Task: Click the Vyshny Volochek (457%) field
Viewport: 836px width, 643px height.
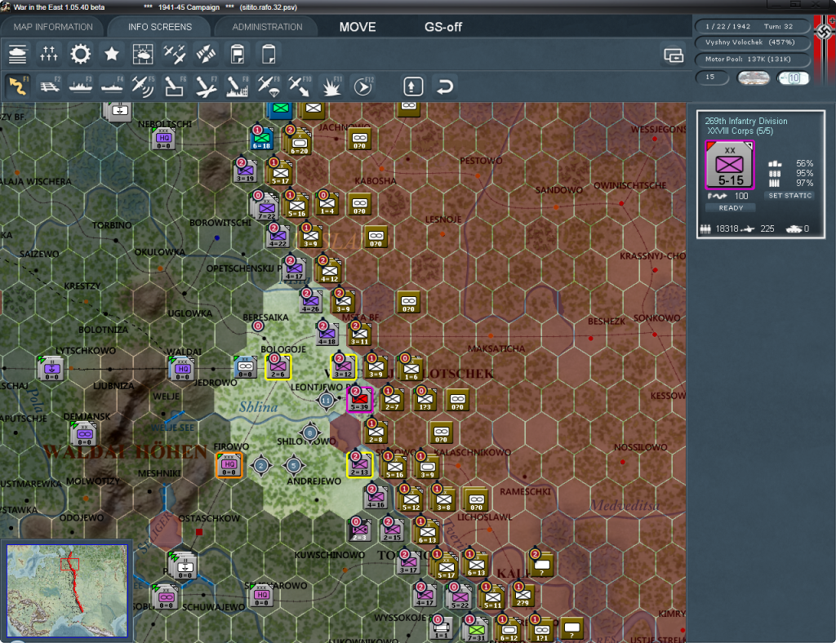Action: point(751,42)
